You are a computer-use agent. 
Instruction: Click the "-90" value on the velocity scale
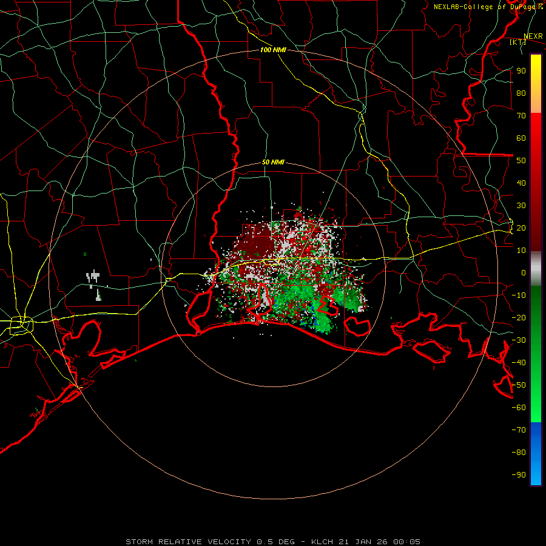coord(519,475)
